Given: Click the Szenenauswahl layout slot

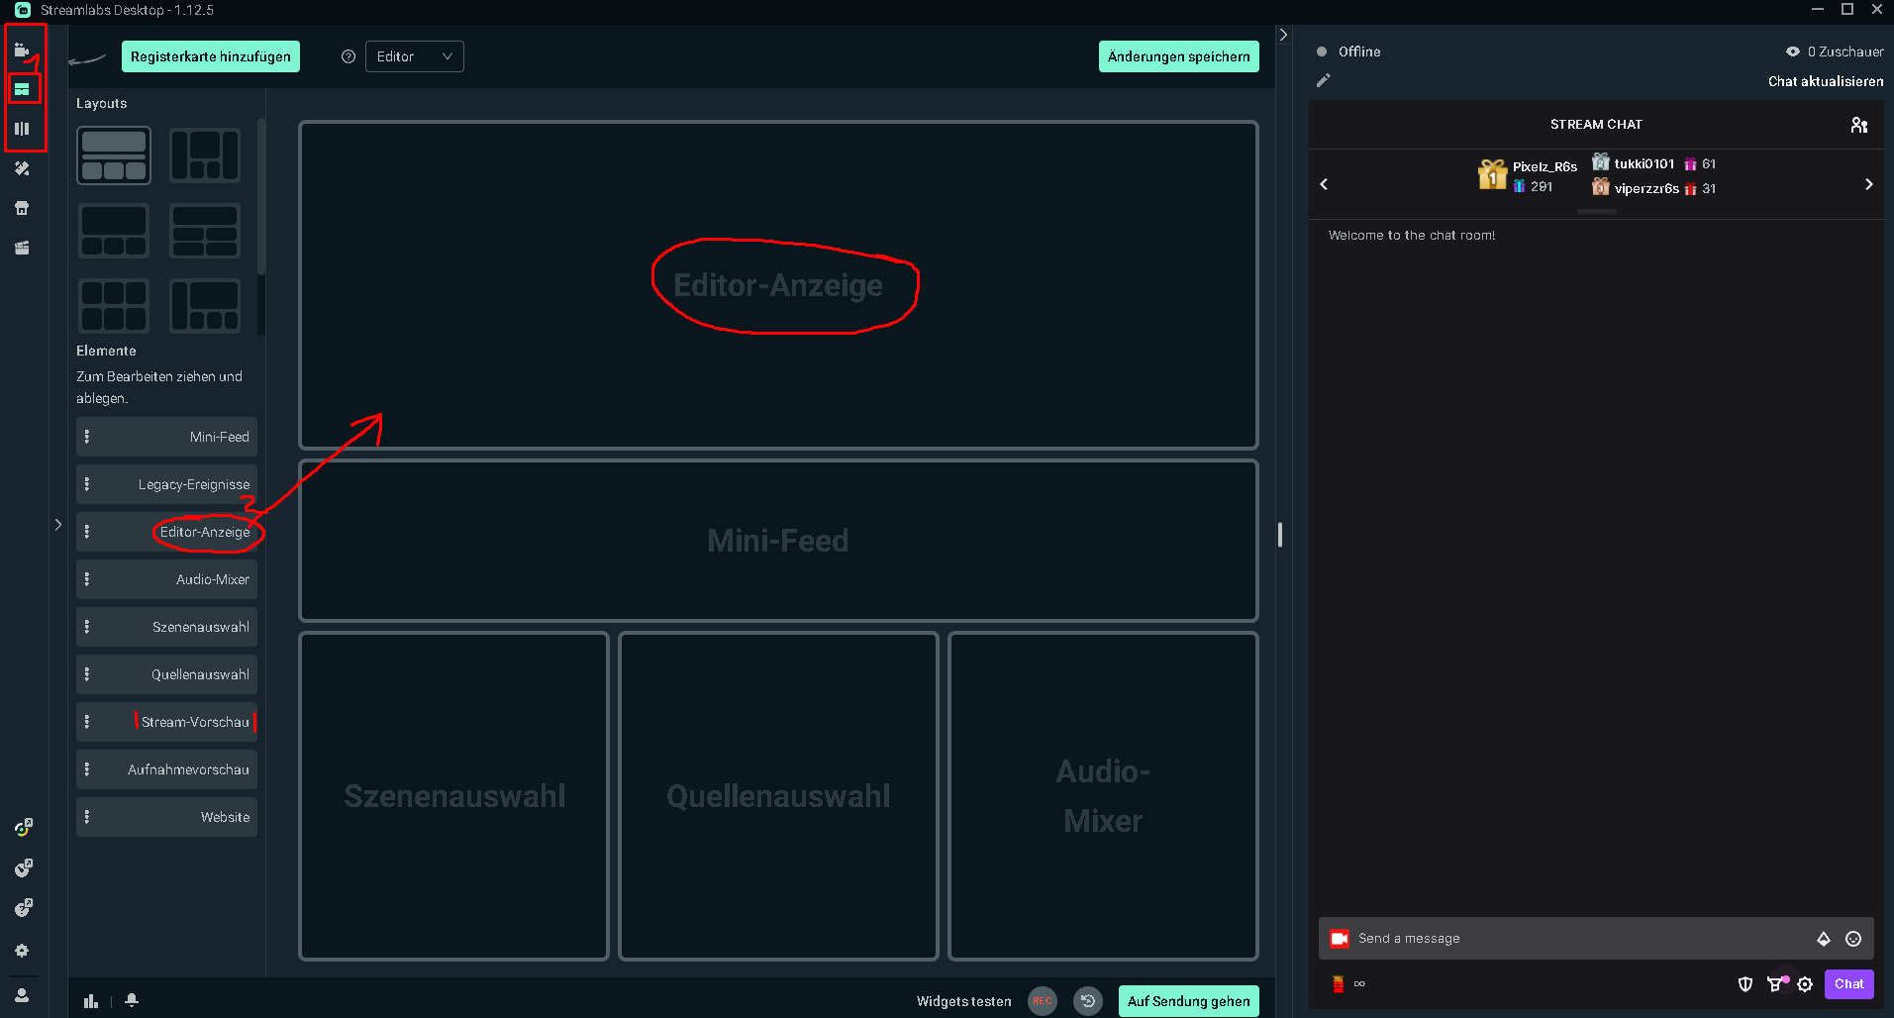Looking at the screenshot, I should (x=454, y=796).
